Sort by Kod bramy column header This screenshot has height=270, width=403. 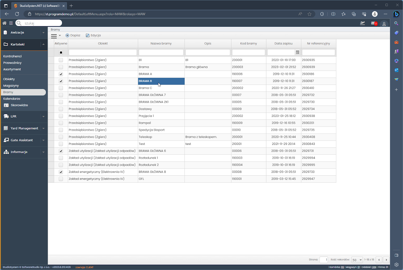248,43
